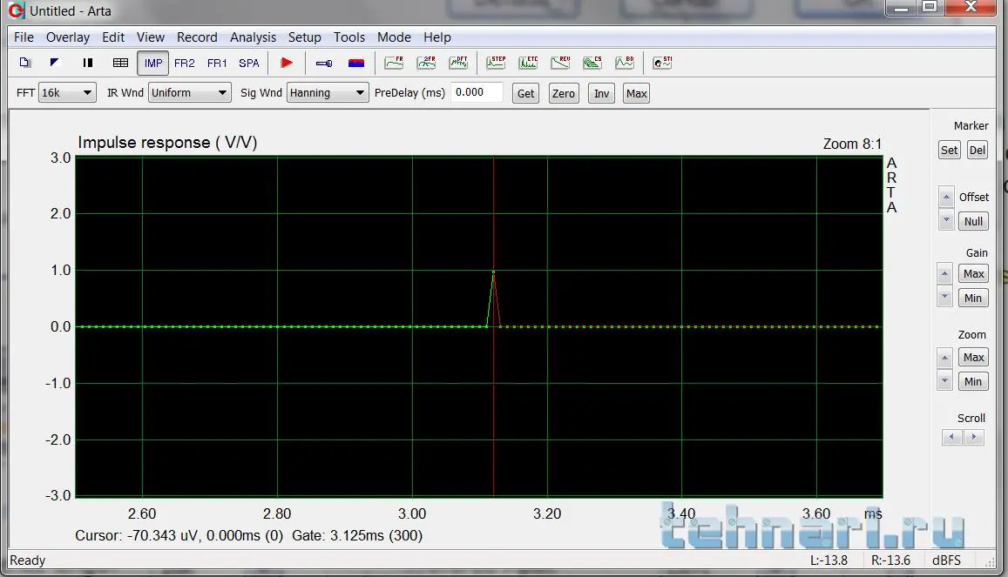This screenshot has width=1008, height=577.
Task: Switch to FR2 dual channel mode
Action: coord(185,63)
